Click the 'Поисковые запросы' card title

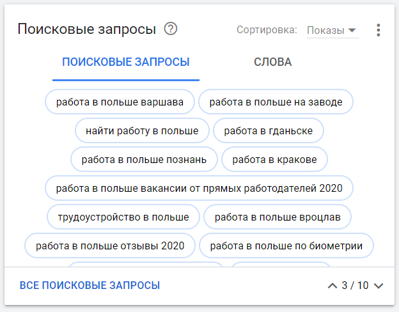87,29
